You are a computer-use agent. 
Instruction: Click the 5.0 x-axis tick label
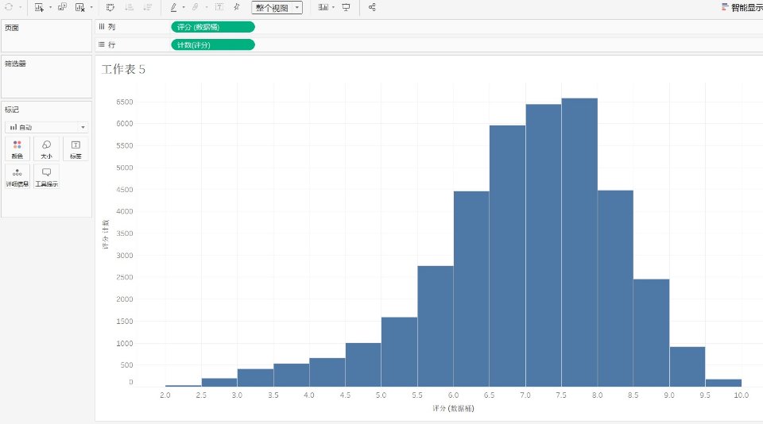pos(381,395)
